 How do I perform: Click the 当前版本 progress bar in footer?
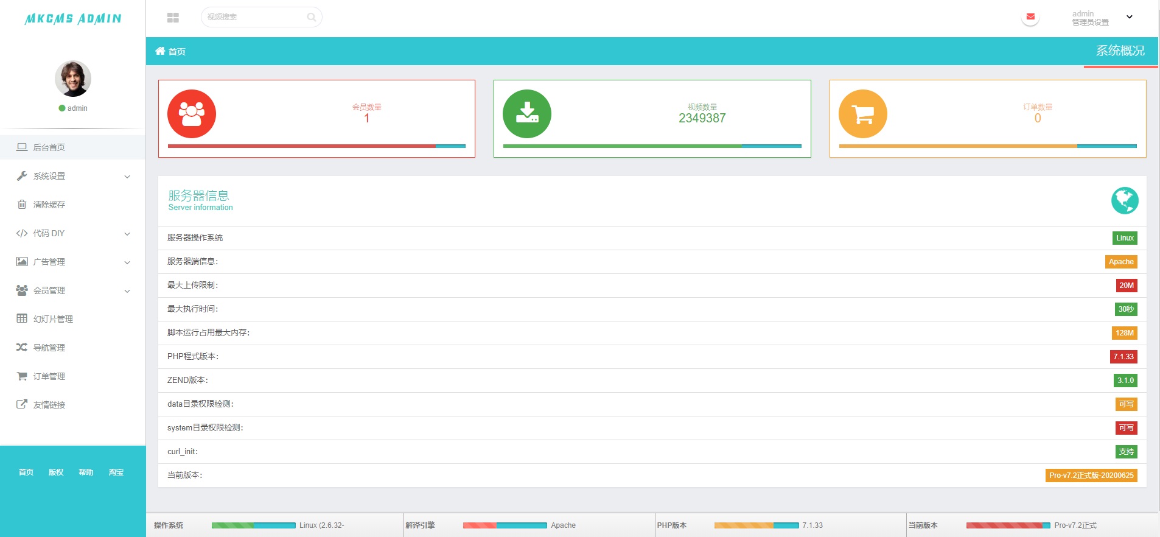(1008, 525)
